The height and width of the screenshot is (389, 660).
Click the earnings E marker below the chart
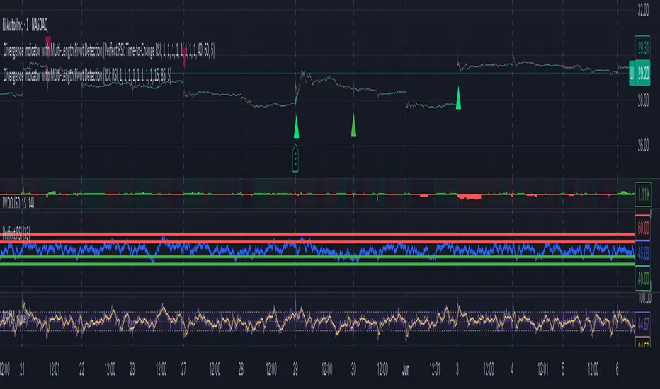[295, 158]
